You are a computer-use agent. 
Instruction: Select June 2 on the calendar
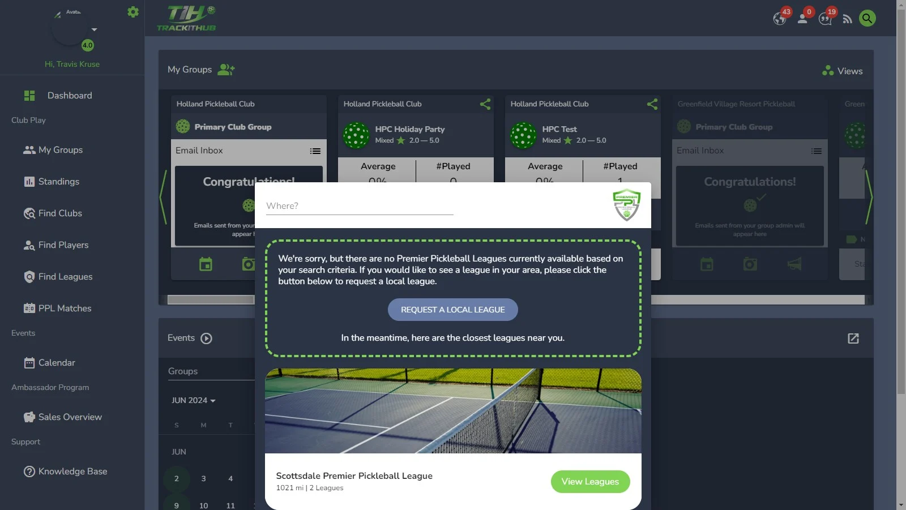click(177, 479)
